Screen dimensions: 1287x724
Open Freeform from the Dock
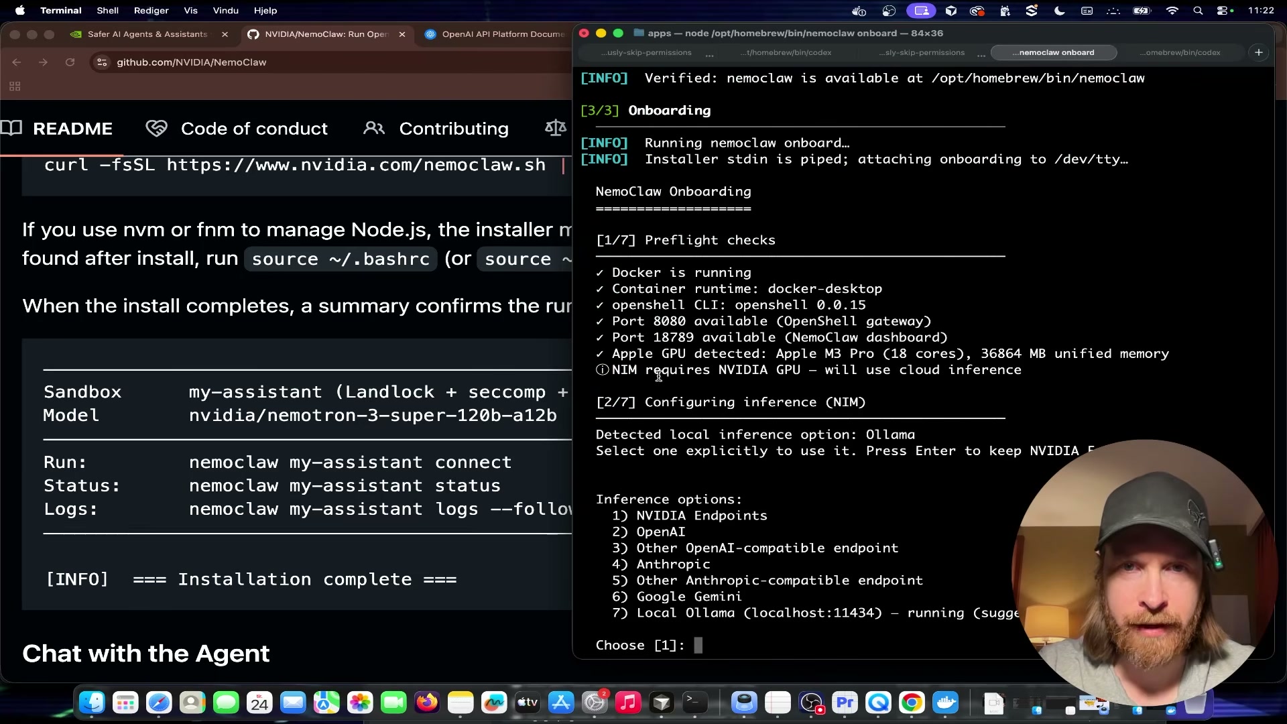[x=494, y=703]
